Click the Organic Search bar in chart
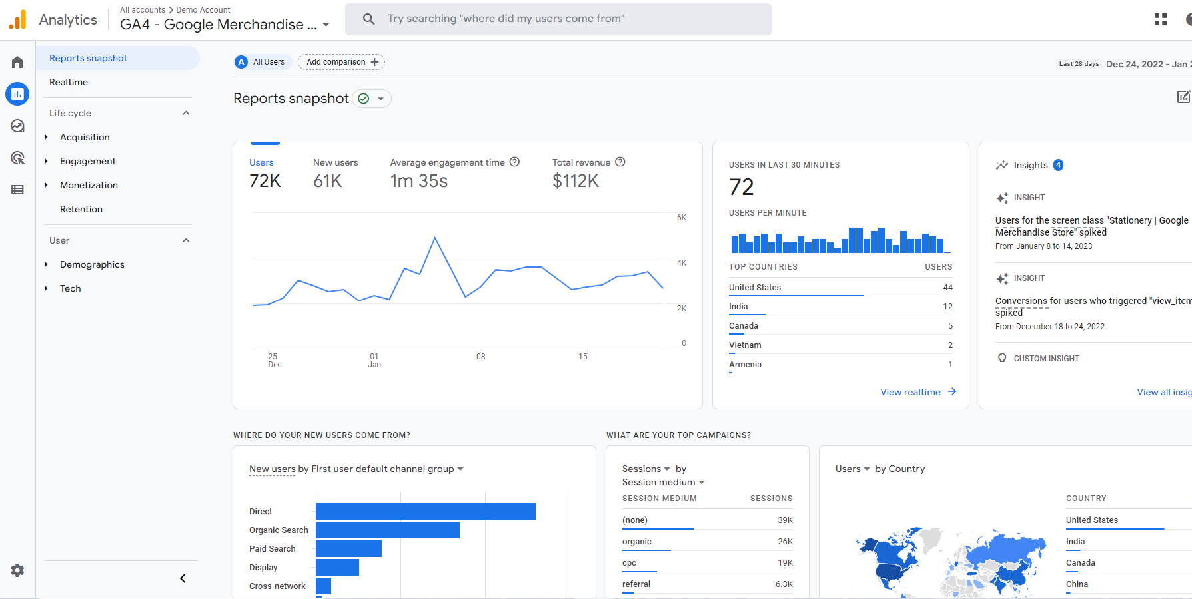 (388, 530)
